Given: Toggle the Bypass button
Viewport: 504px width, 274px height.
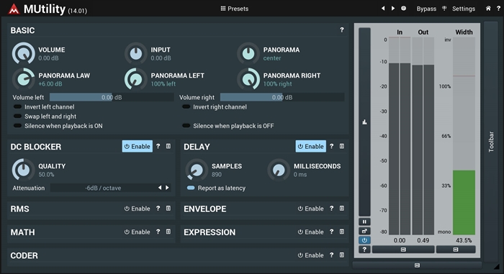Looking at the screenshot, I should (x=426, y=9).
